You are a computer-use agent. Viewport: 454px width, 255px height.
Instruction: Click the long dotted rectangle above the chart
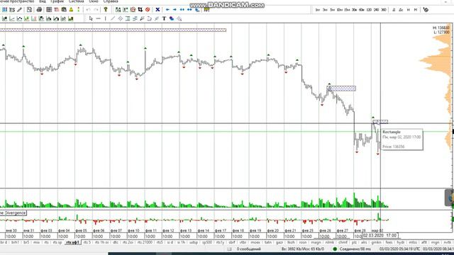(x=113, y=30)
